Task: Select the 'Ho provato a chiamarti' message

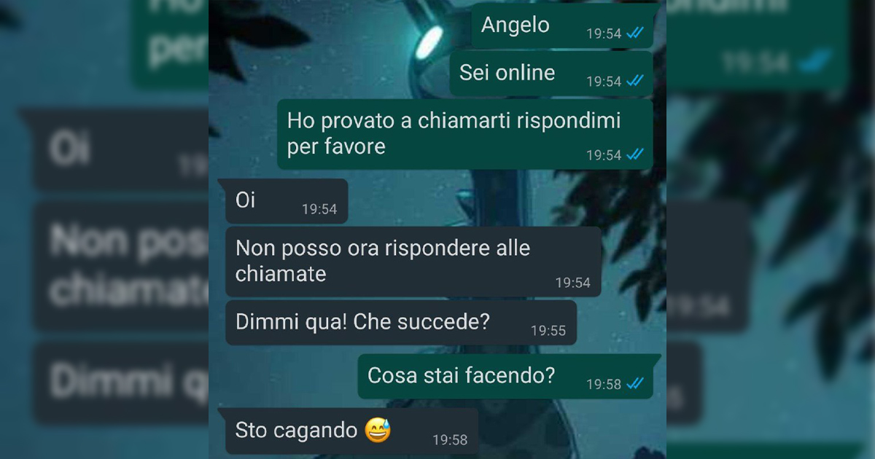Action: 464,134
